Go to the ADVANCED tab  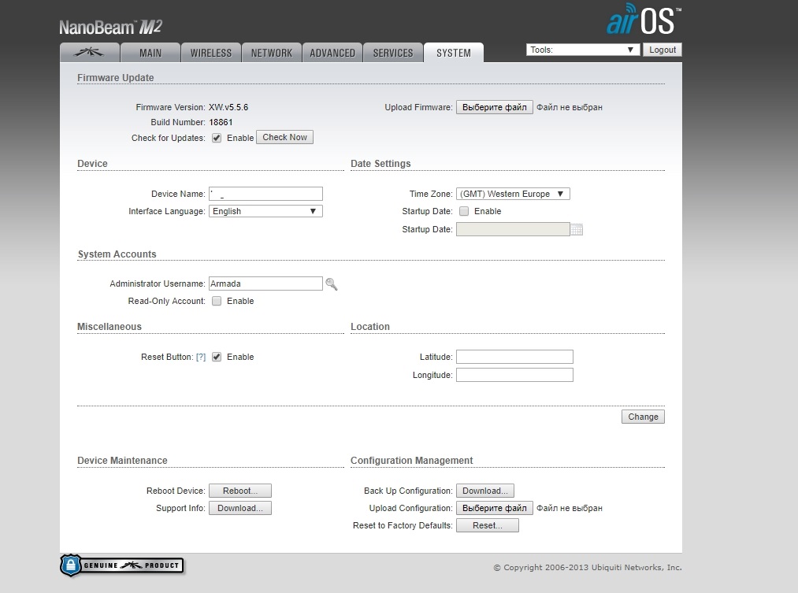tap(332, 53)
